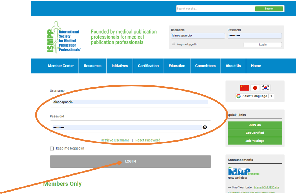Focus the main Username field

pos(131,101)
